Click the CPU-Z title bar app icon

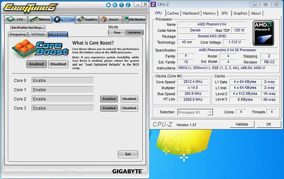pos(153,4)
